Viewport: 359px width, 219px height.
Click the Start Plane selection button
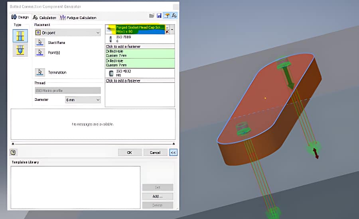tap(40, 42)
